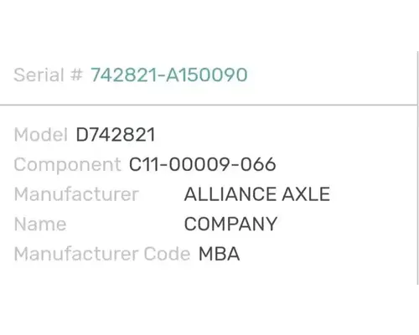Viewport: 419px width, 335px height.
Task: Click the COMPANY text
Action: click(x=230, y=224)
